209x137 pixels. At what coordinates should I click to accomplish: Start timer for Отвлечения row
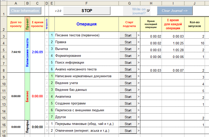[x=128, y=131]
